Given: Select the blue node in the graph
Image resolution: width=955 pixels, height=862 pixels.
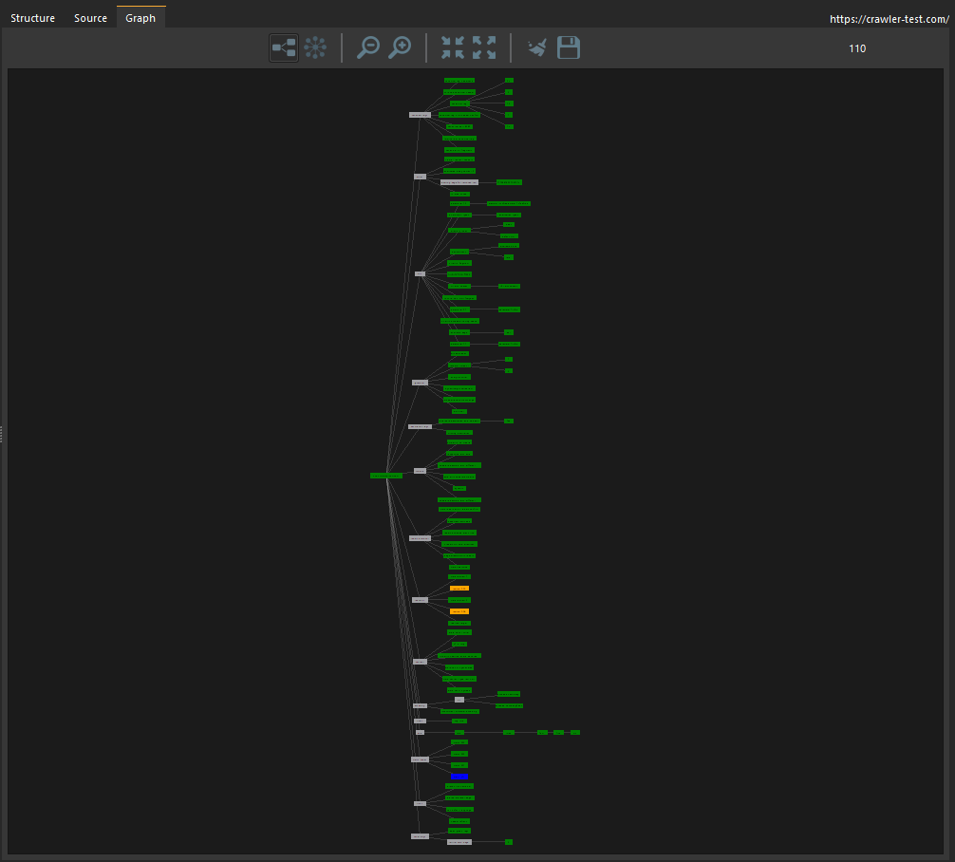Looking at the screenshot, I should point(459,777).
